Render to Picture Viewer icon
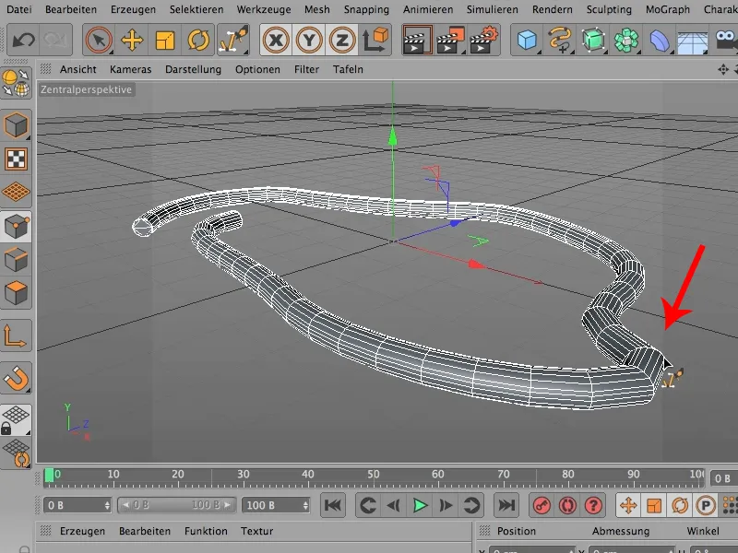This screenshot has height=553, width=738. pos(450,40)
